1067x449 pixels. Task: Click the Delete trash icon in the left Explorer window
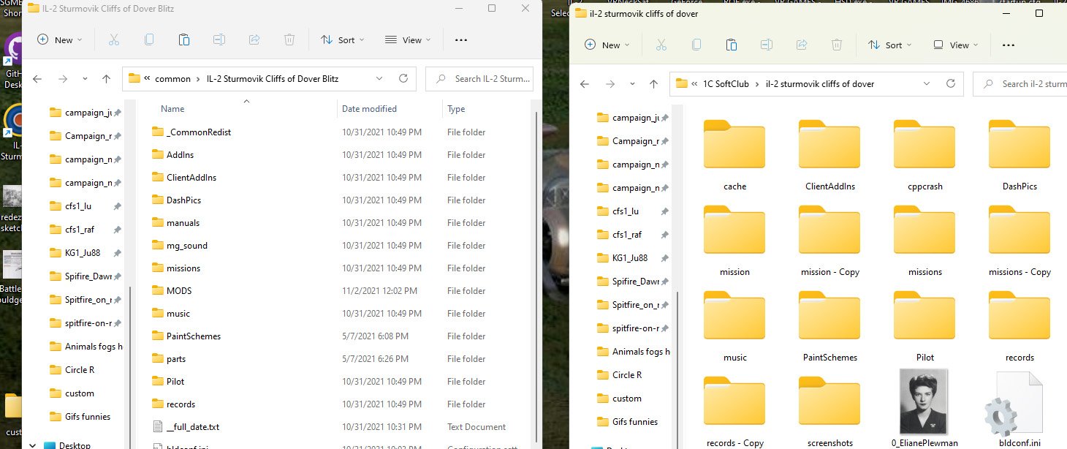(x=289, y=40)
